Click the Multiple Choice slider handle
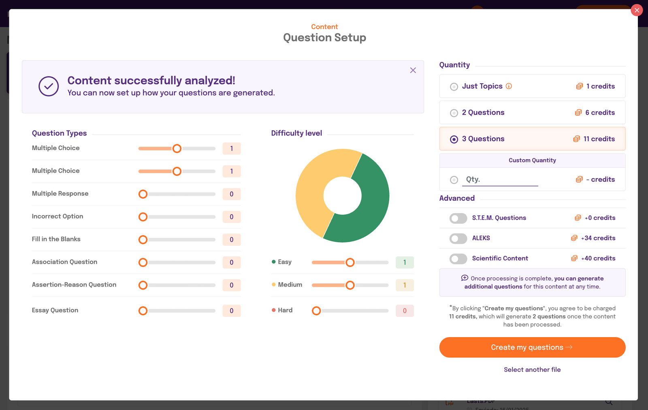Screen dimensions: 648x410 pyautogui.click(x=177, y=148)
